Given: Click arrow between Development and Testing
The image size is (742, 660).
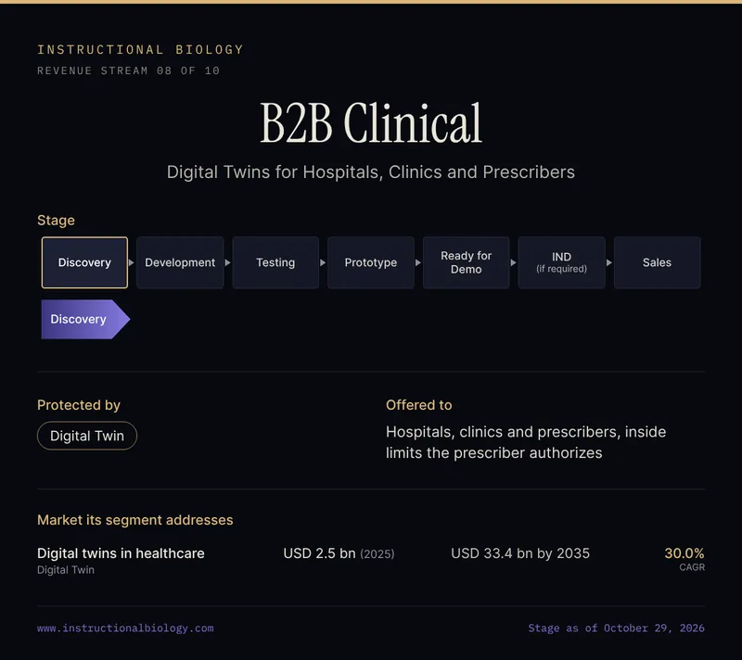Looking at the screenshot, I should [227, 262].
